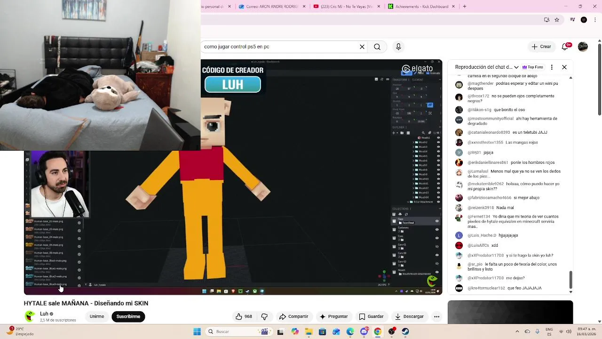Dislike the video
The image size is (602, 339).
[264, 316]
